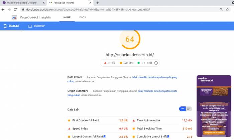Open a new tab with plus button
This screenshot has height=140, width=234.
[98, 3]
